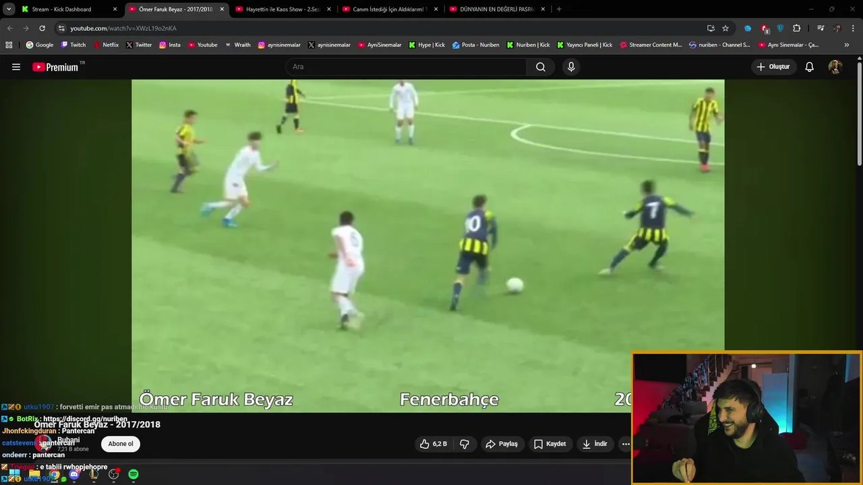
Task: Go forward in browser history
Action: 26,28
